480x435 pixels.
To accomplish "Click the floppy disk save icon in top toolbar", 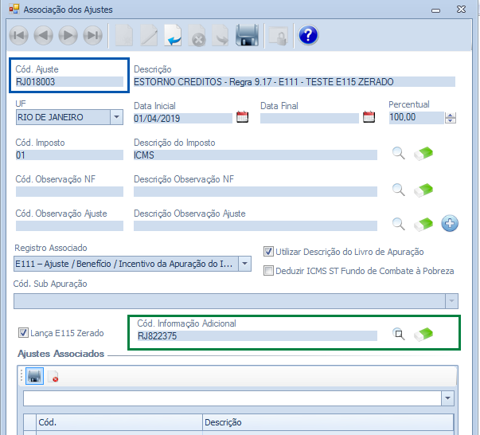I will pos(248,35).
